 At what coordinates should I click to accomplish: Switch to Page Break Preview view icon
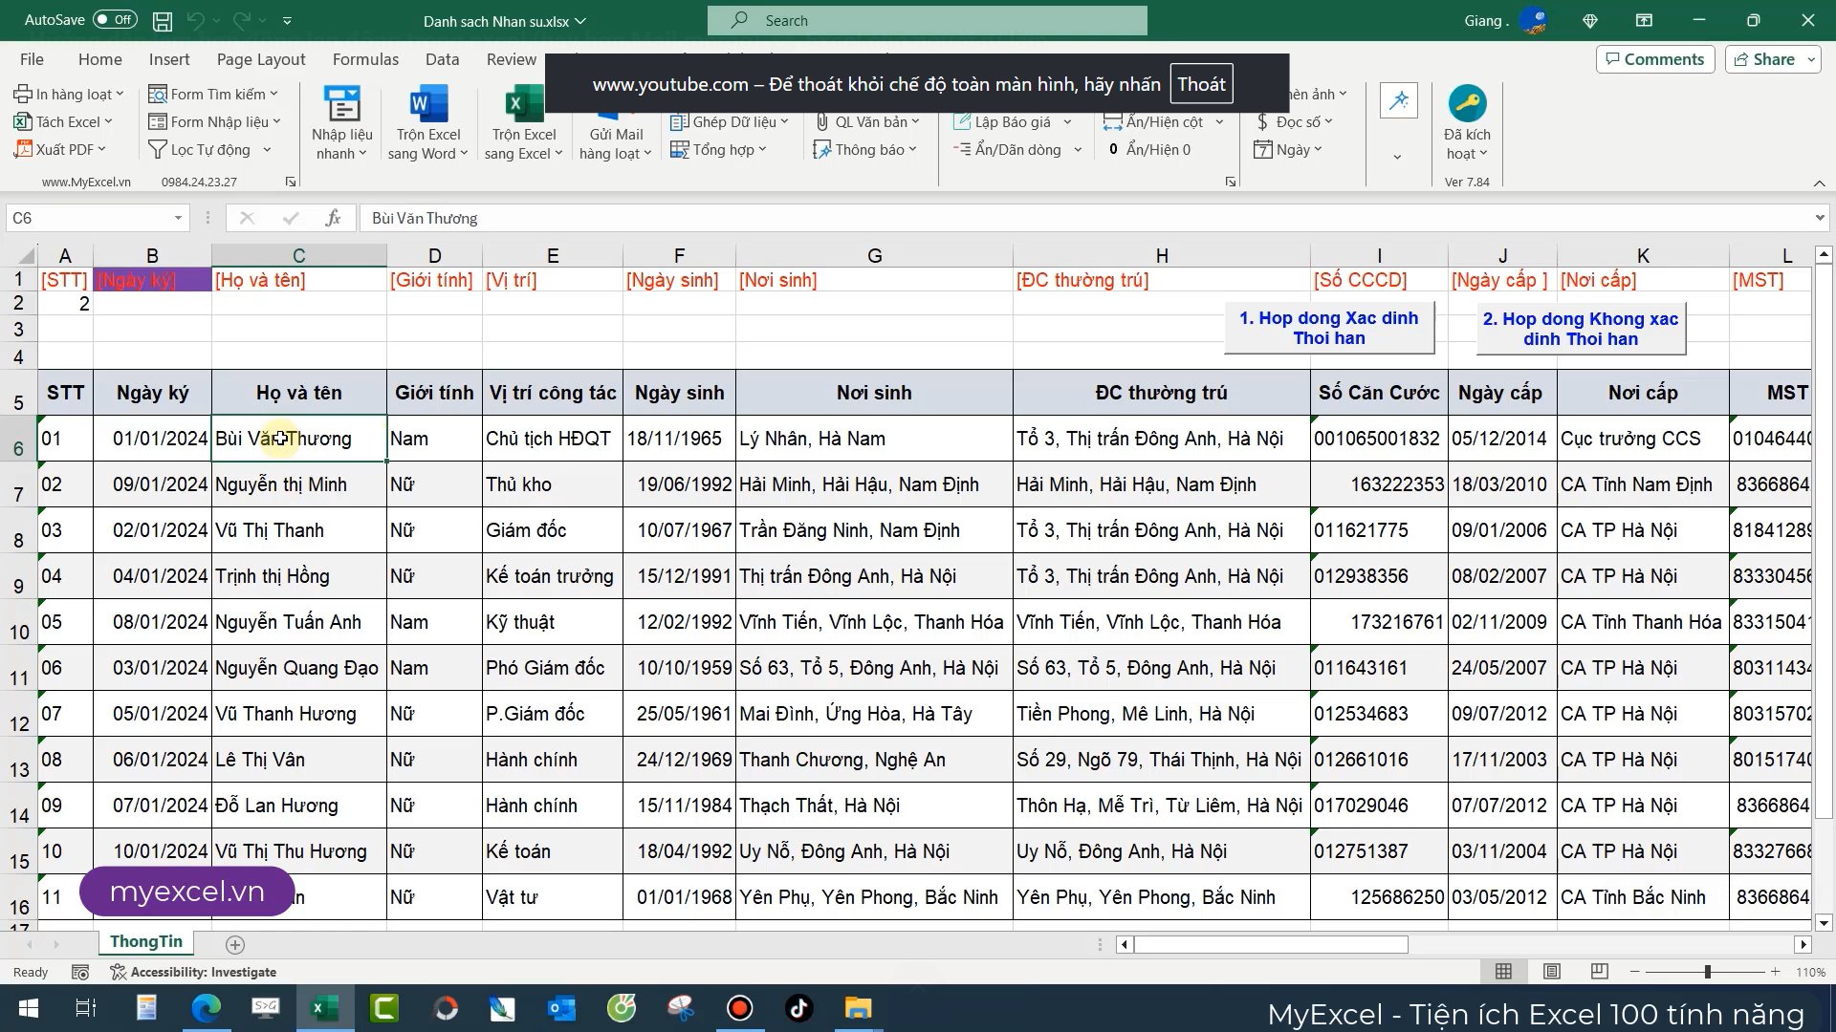1599,972
